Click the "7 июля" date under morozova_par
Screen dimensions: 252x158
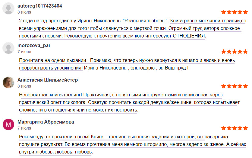click(x=24, y=52)
